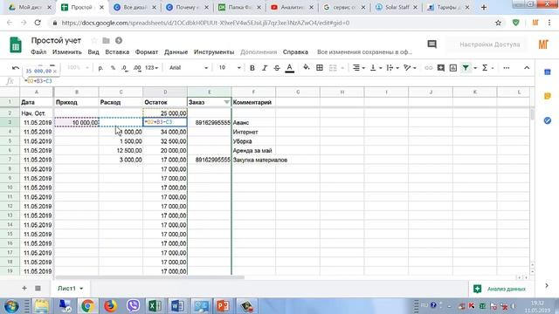The width and height of the screenshot is (559, 314).
Task: Open font size 10 dropdown
Action: [230, 68]
